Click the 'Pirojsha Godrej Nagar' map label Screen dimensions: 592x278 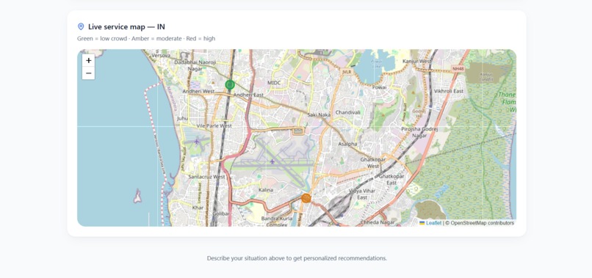(419, 132)
